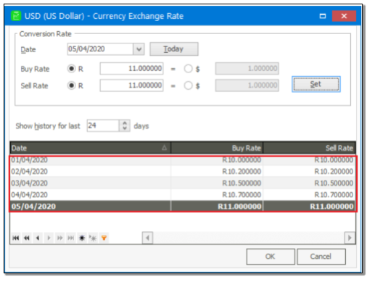Go to first record in navigator
The height and width of the screenshot is (282, 372).
16,238
